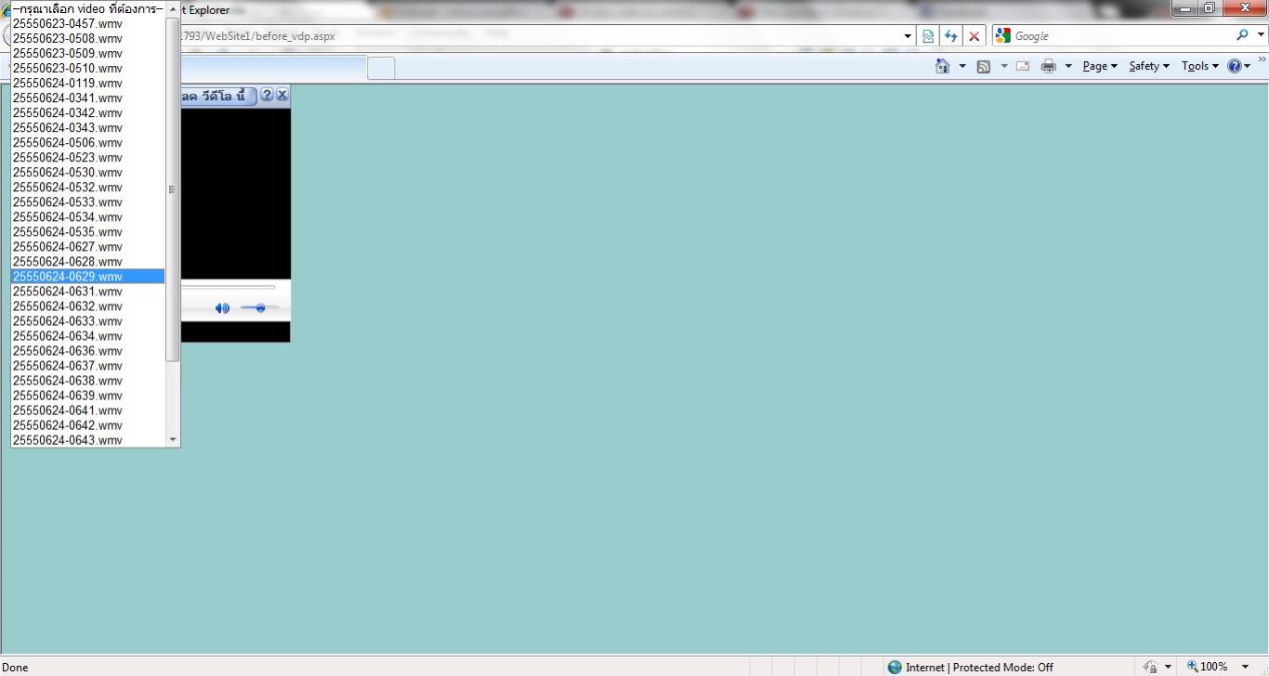
Task: Choose 25550624-0636.wmv from the video list
Action: (88, 350)
